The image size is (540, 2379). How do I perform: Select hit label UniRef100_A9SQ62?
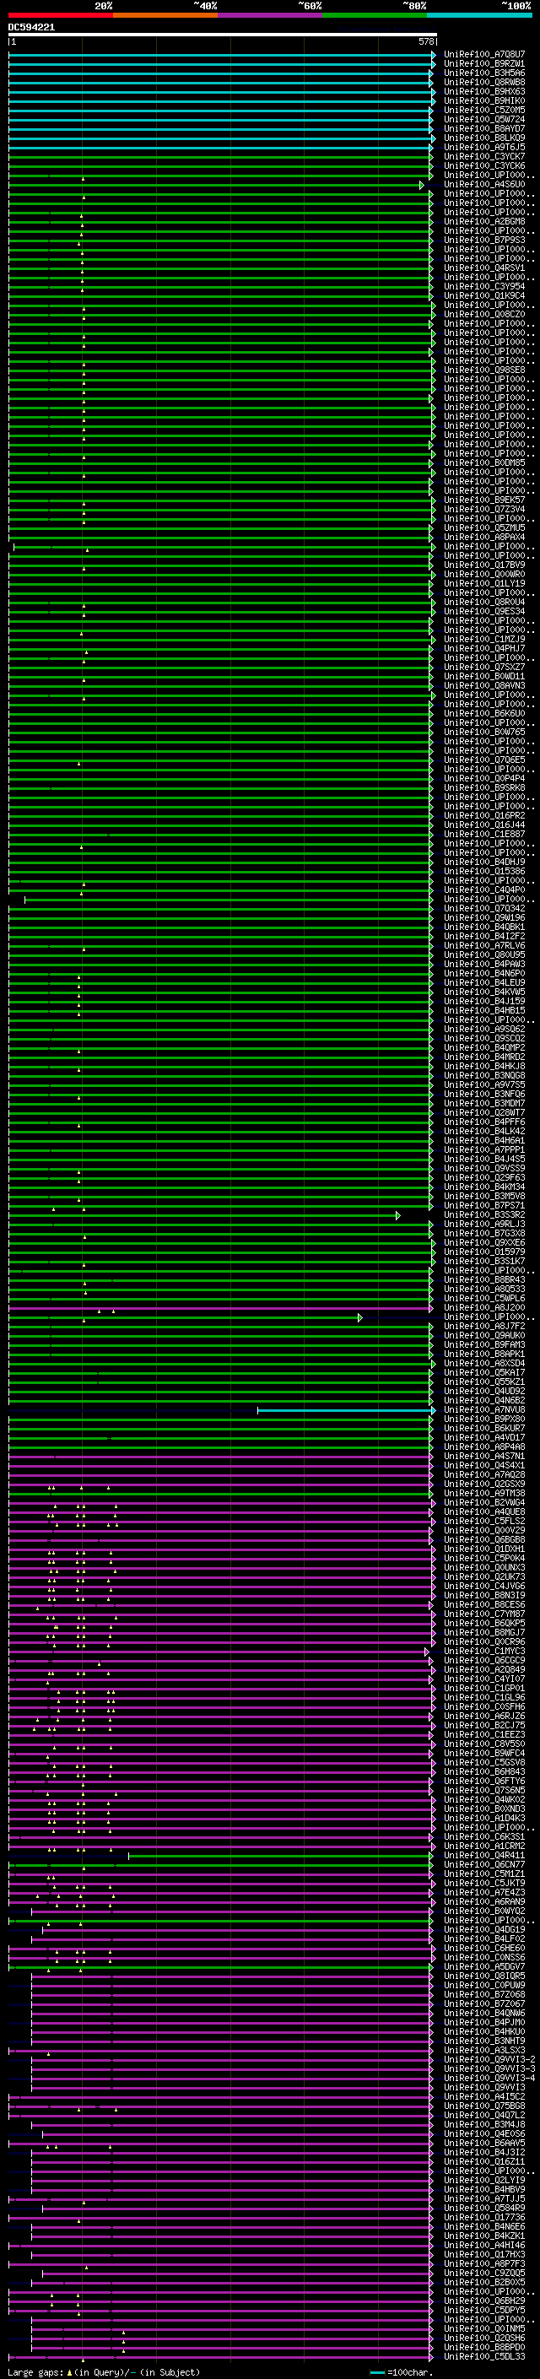(x=484, y=1030)
